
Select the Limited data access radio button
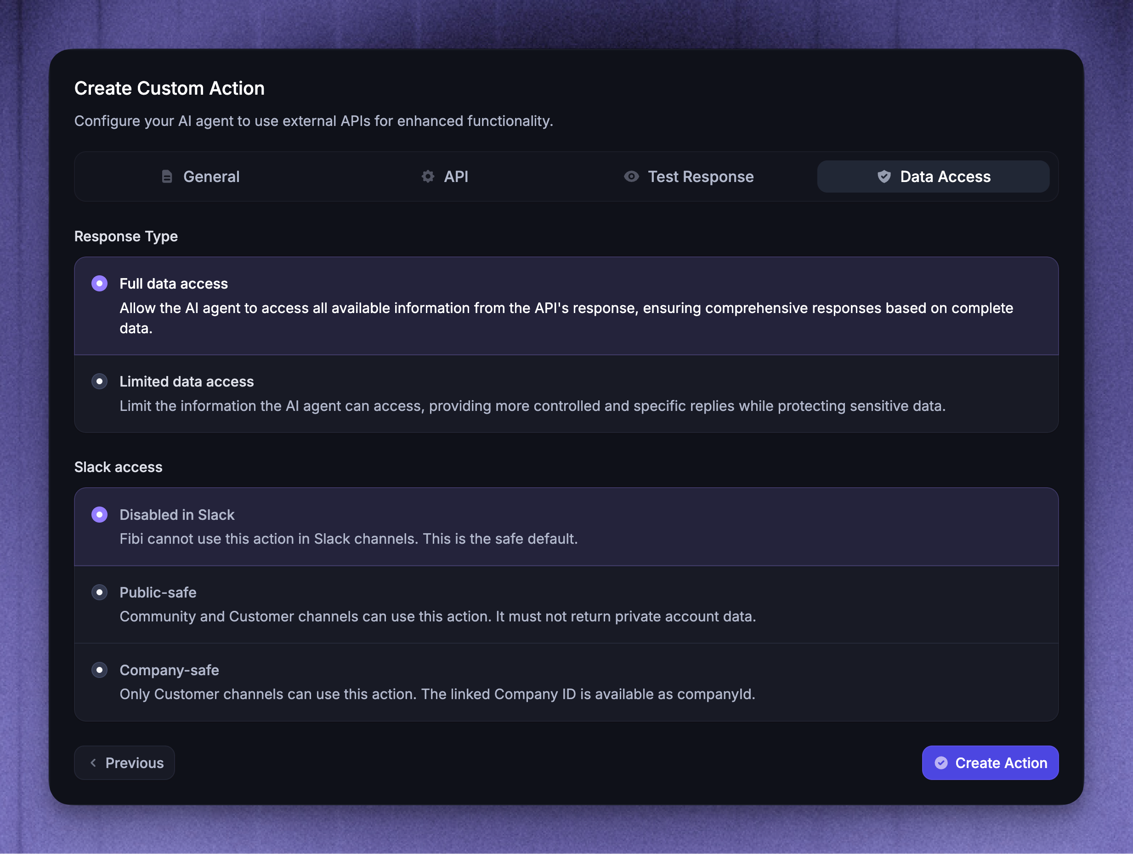(99, 381)
